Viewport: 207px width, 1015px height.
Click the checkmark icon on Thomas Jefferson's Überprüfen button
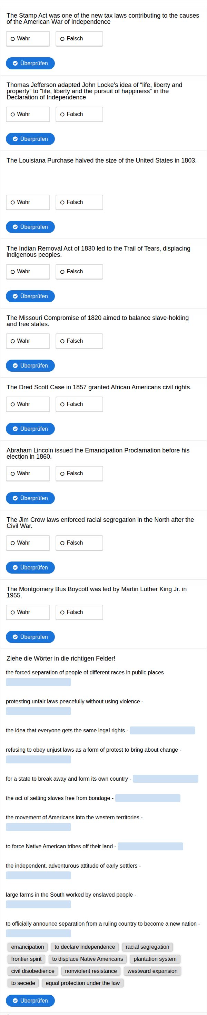tap(15, 139)
